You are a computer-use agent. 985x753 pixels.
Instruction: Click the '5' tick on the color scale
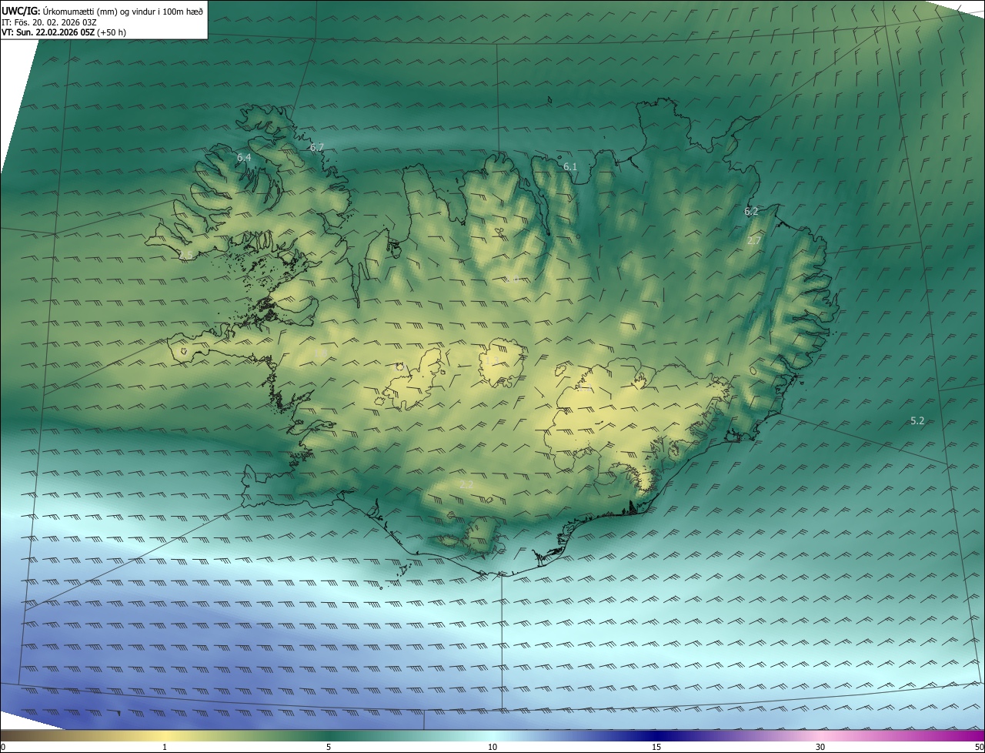click(329, 748)
